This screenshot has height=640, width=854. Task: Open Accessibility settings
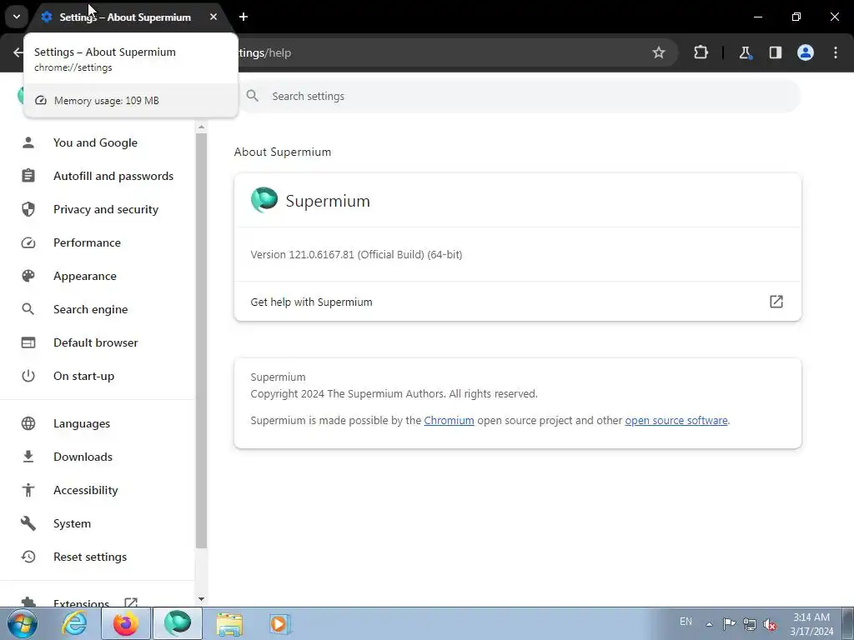[x=86, y=490]
